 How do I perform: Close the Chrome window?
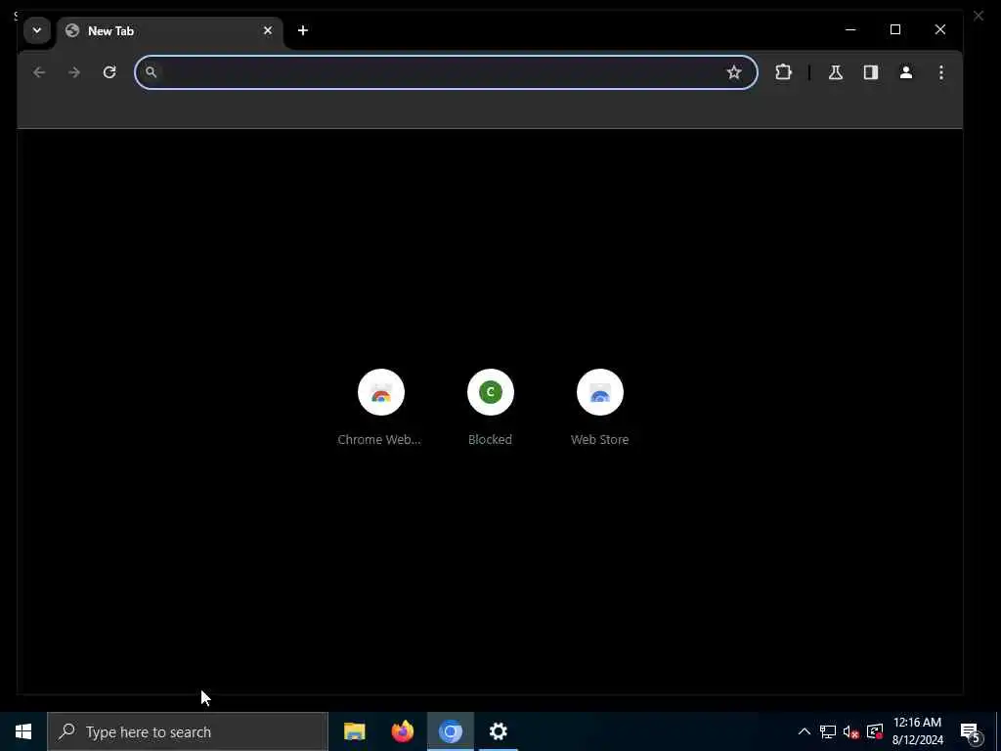(x=939, y=29)
